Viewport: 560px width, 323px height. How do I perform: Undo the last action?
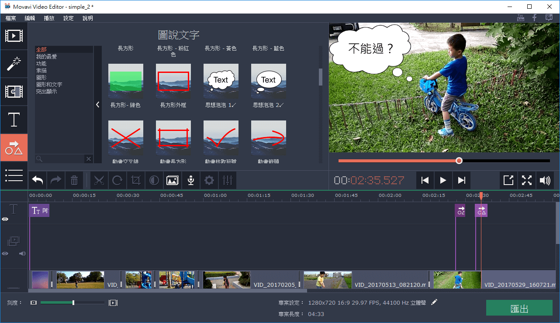tap(37, 180)
